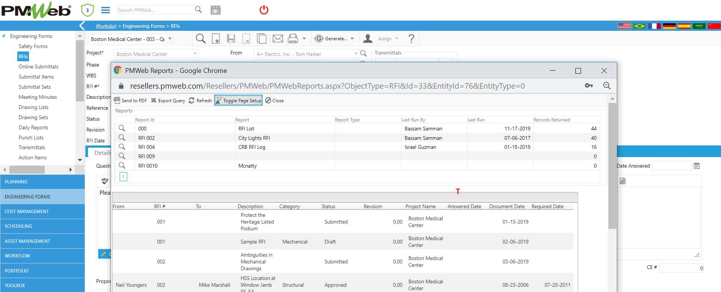Click the delete record icon
The image size is (721, 292).
[x=246, y=39]
